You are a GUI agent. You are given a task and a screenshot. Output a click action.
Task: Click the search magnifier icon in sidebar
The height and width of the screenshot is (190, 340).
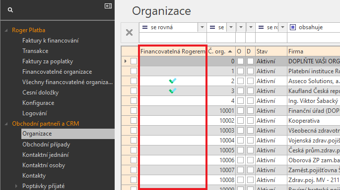pos(10,10)
